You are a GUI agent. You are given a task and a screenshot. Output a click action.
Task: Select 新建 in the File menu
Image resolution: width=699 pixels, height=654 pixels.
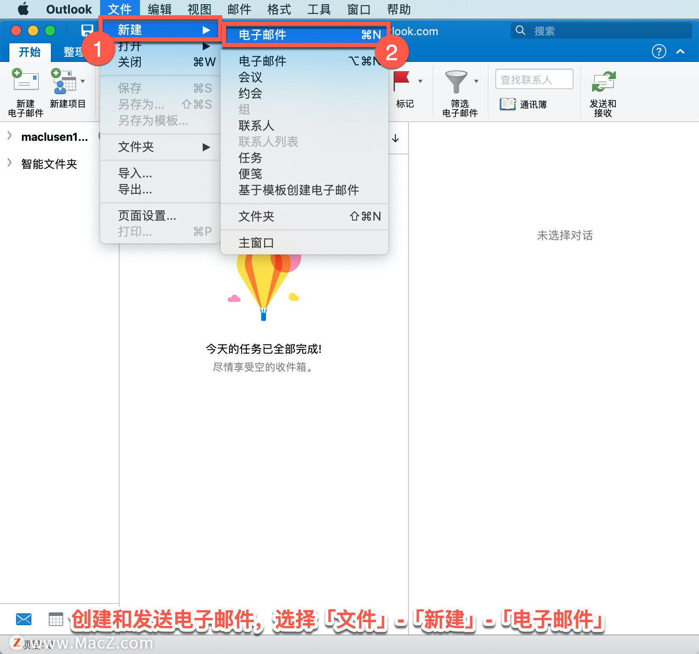[160, 30]
